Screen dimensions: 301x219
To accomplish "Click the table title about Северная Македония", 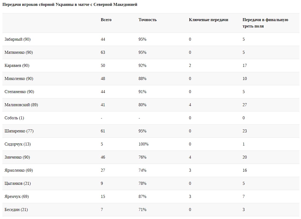I will [x=70, y=5].
